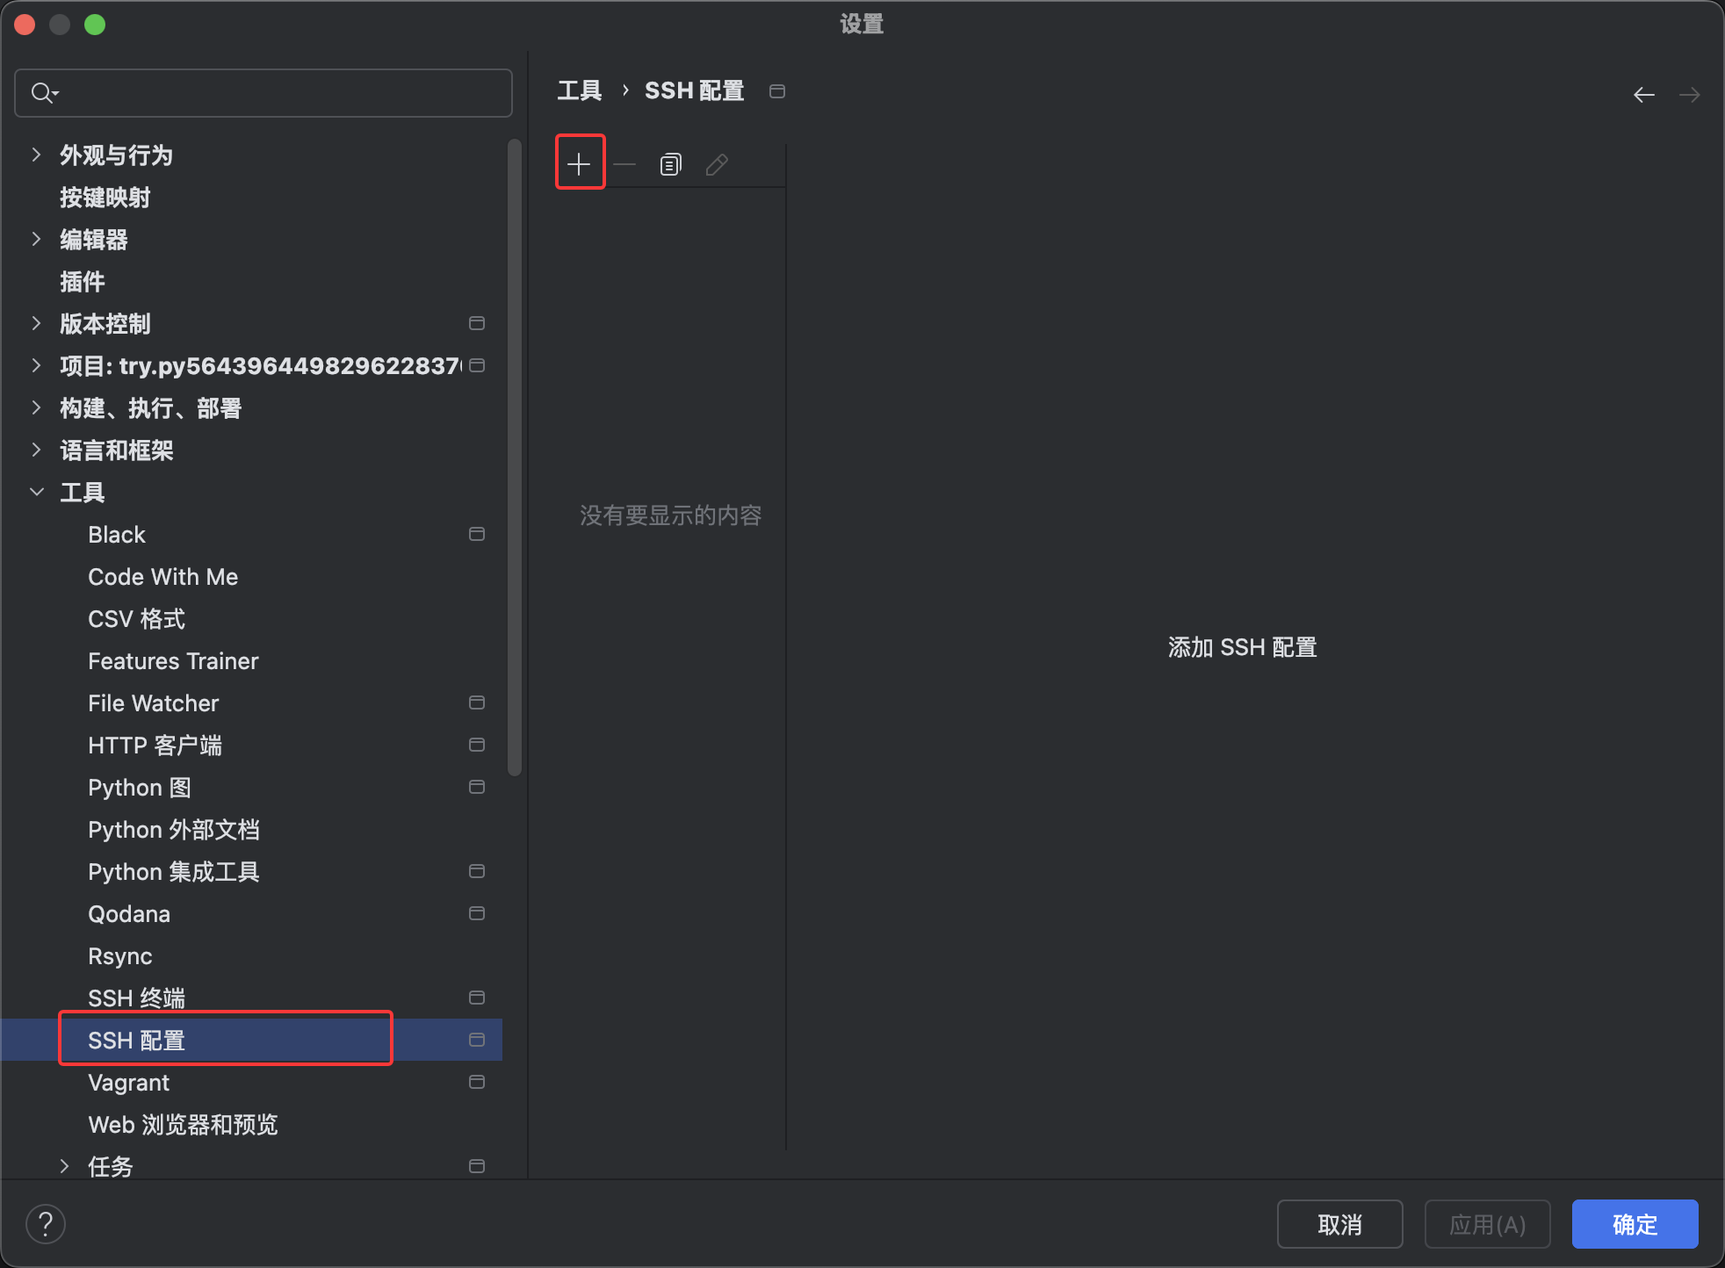Add a new SSH configuration with plus icon

click(580, 162)
